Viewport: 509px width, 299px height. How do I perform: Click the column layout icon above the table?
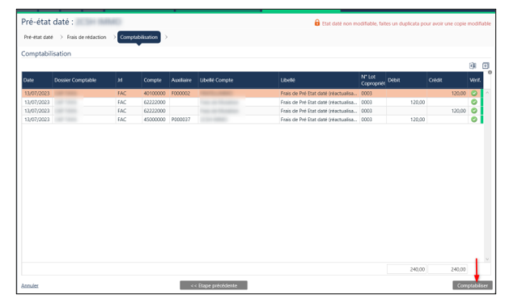[x=473, y=65]
